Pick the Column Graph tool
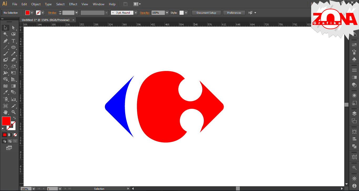Image resolution: width=359 pixels, height=191 pixels. point(13,99)
